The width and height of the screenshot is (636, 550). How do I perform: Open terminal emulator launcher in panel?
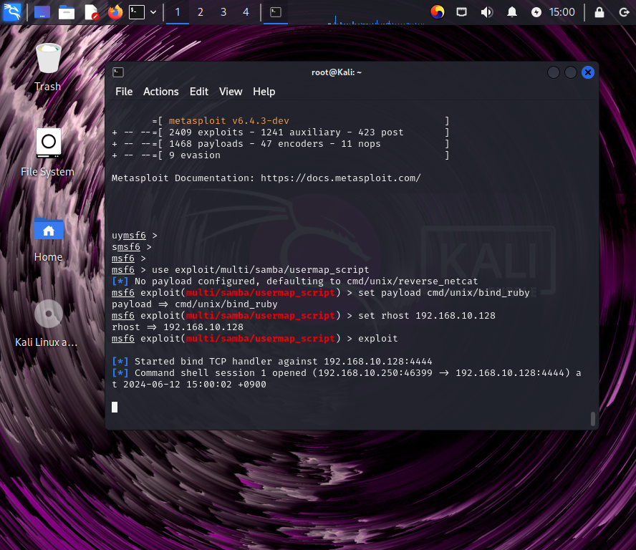click(137, 12)
